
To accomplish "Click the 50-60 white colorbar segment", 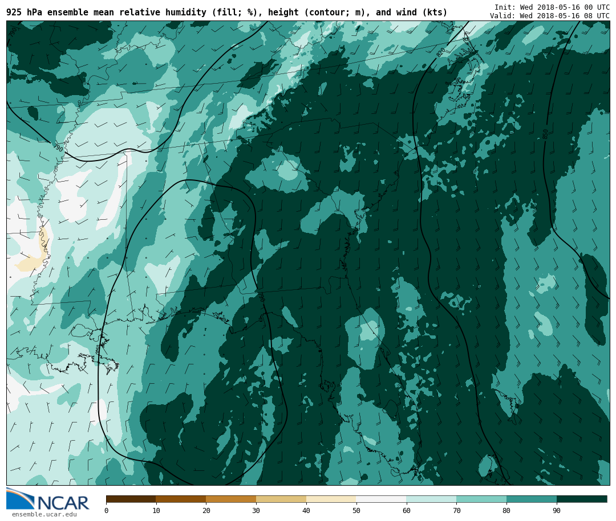I will click(x=382, y=499).
